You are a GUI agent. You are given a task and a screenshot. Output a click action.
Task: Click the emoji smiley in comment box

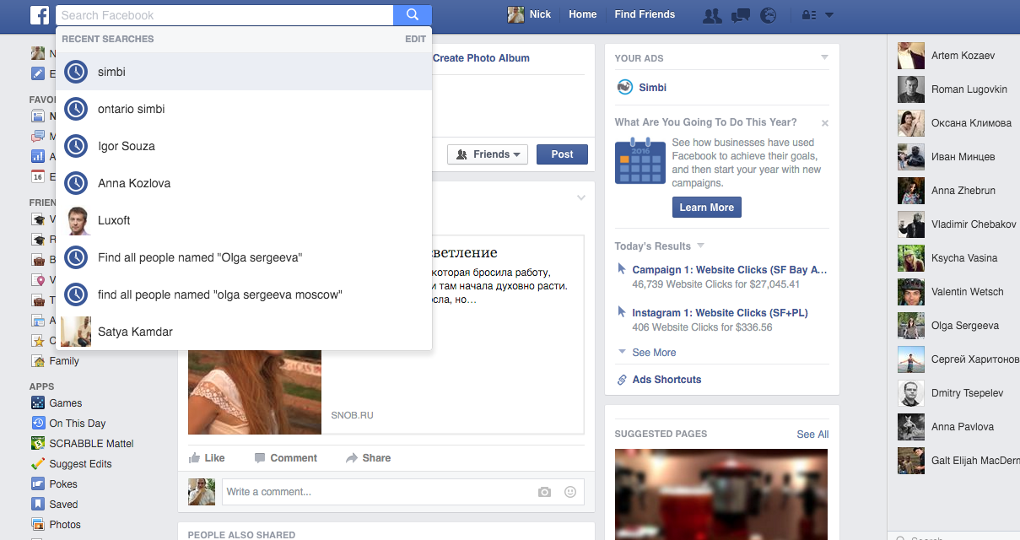[x=570, y=492]
